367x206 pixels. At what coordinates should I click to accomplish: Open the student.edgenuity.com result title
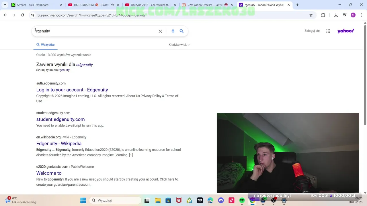tap(60, 119)
